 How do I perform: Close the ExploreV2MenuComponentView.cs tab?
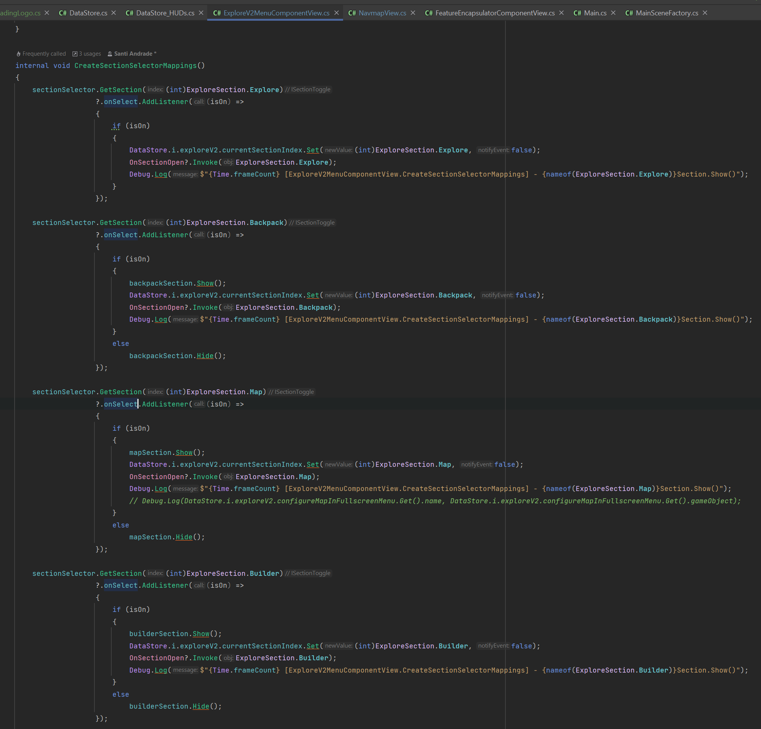pyautogui.click(x=336, y=13)
